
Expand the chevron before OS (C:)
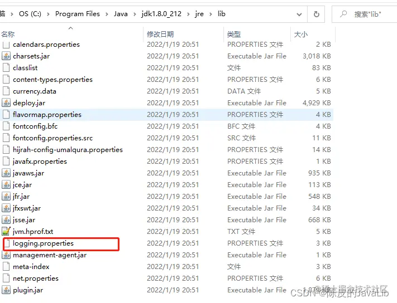point(12,14)
